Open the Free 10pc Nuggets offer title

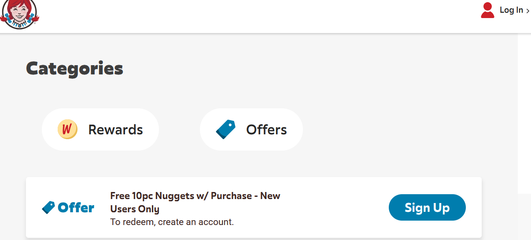click(x=195, y=202)
